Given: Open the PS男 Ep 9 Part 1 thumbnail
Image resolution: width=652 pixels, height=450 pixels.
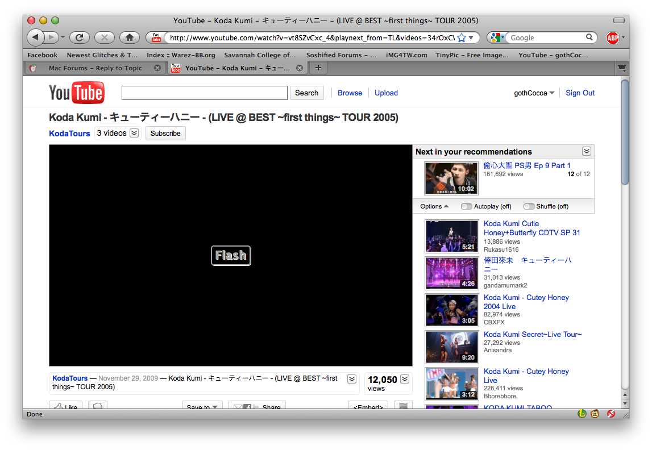Looking at the screenshot, I should 451,178.
